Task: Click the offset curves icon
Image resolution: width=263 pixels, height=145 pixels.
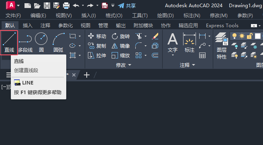Action: (155, 55)
